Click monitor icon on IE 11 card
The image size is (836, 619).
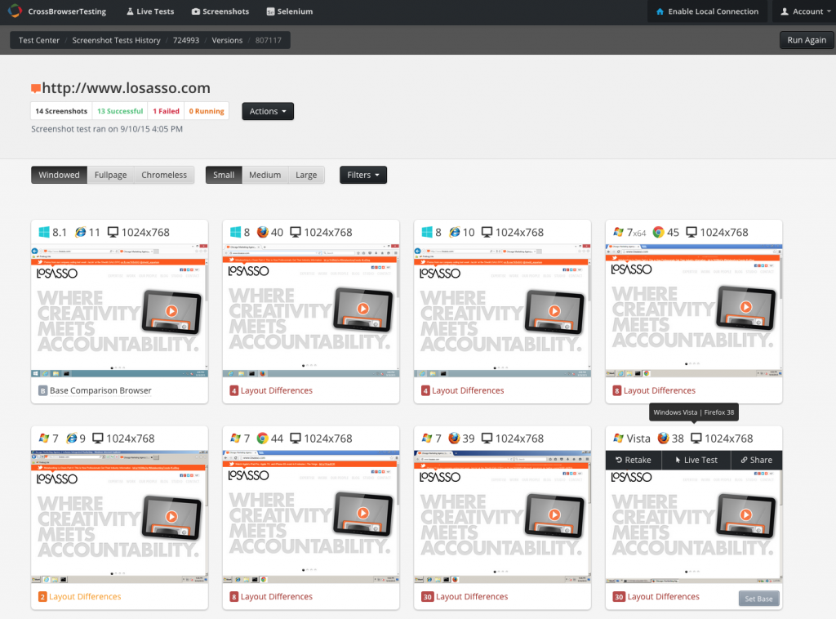[x=113, y=232]
